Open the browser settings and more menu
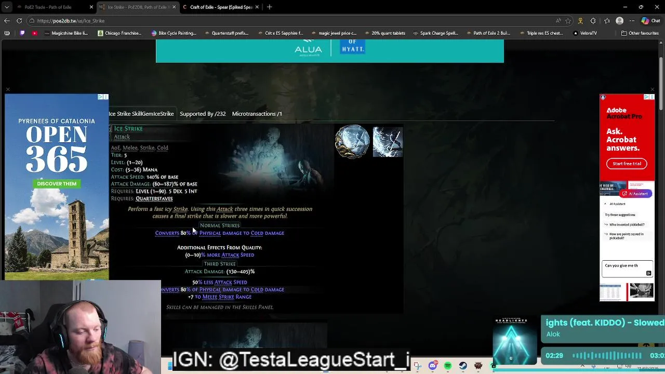Viewport: 665px width, 374px height. tap(632, 21)
